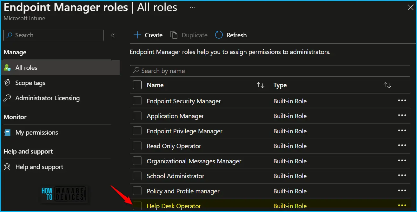Click the Create button label

(x=154, y=35)
